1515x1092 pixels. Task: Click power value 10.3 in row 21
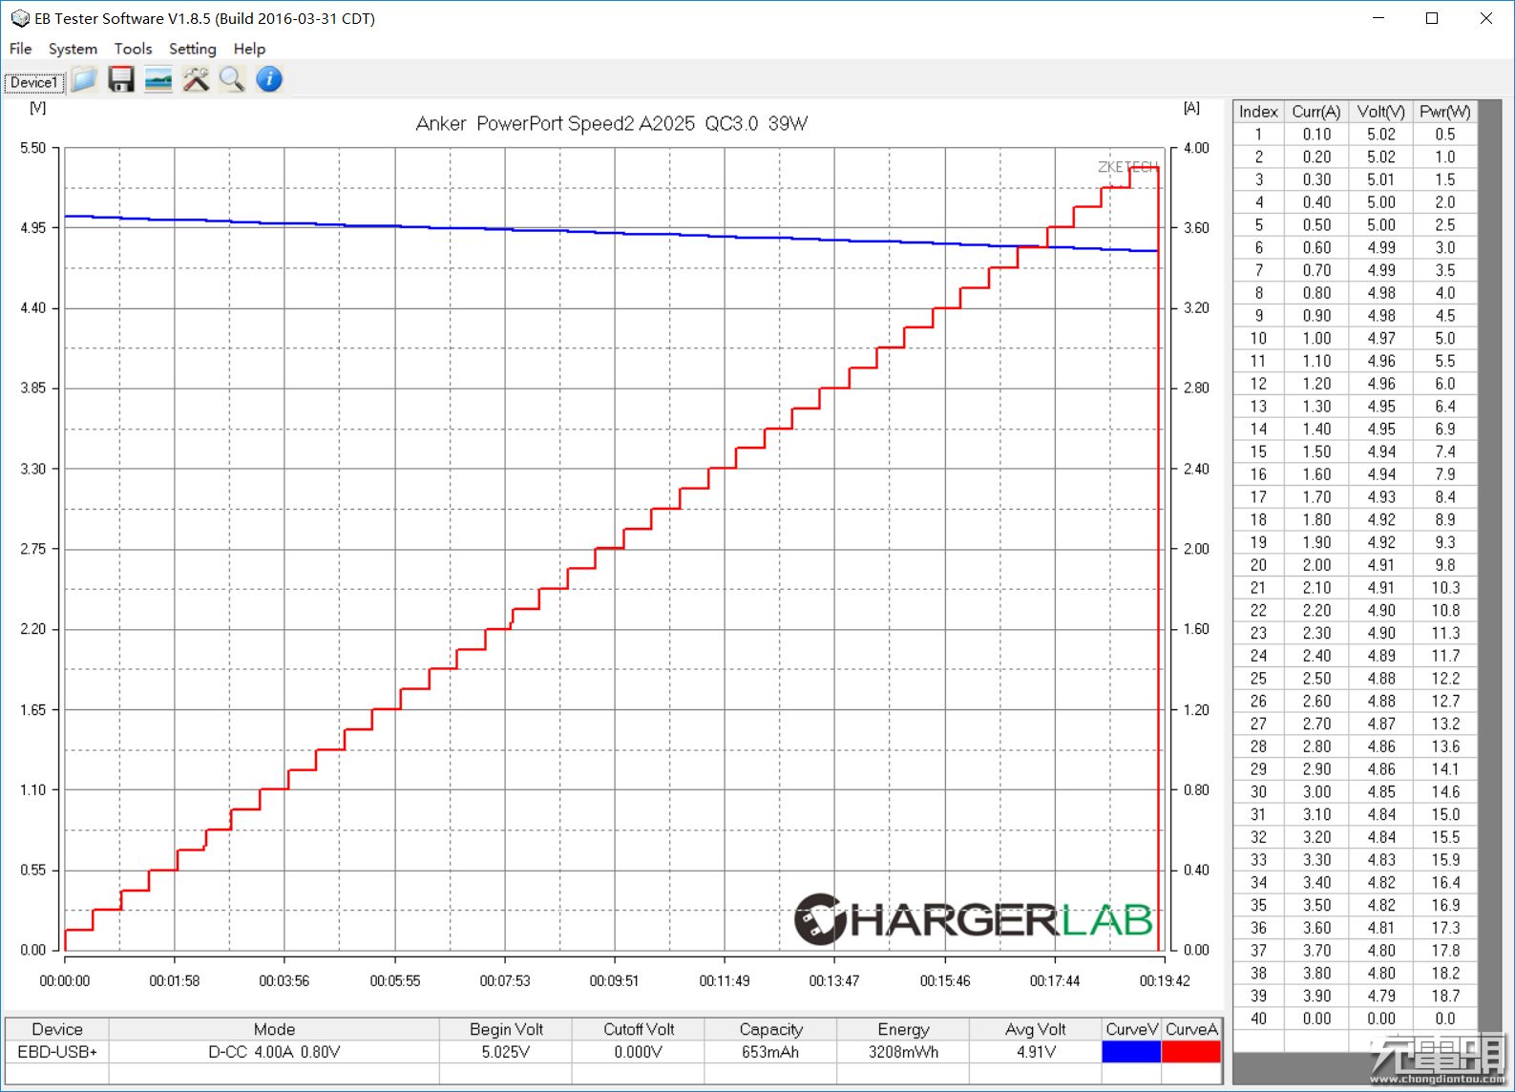pos(1445,588)
